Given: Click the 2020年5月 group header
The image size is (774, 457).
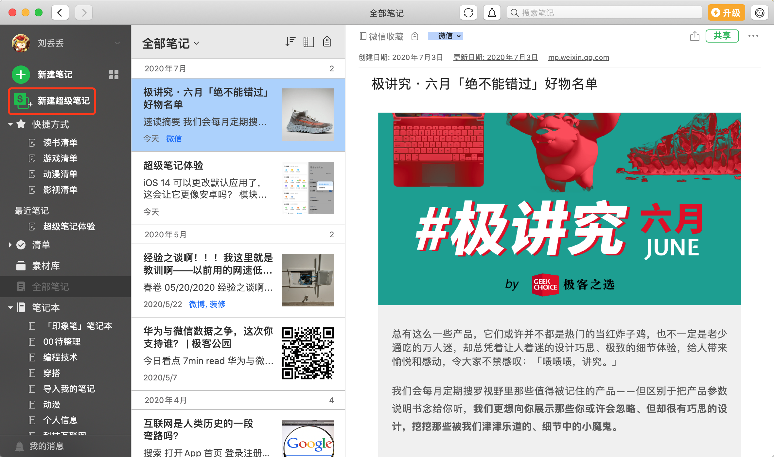Looking at the screenshot, I should 238,234.
